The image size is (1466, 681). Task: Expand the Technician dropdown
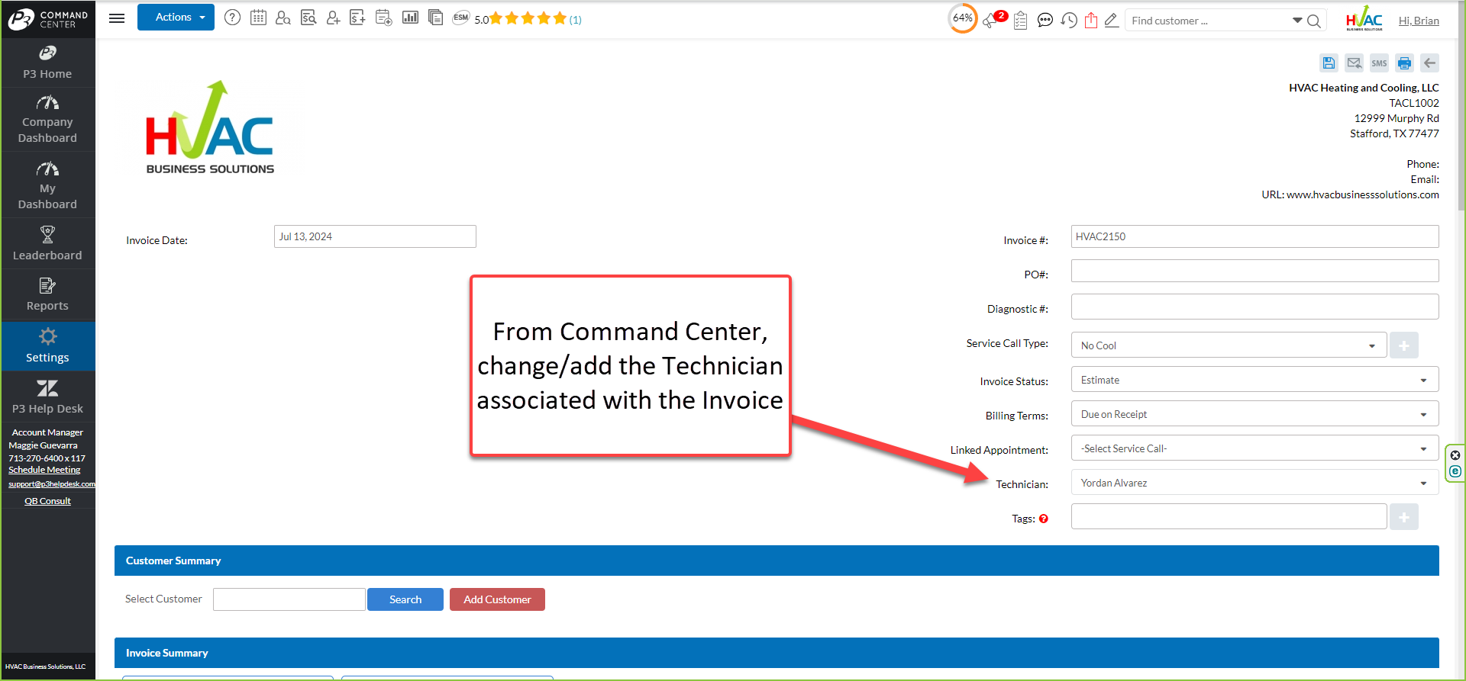(1254, 483)
